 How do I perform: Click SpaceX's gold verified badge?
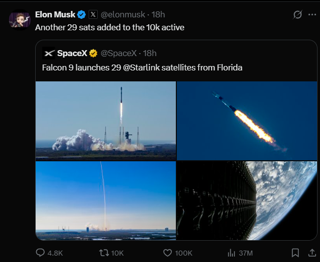[93, 53]
